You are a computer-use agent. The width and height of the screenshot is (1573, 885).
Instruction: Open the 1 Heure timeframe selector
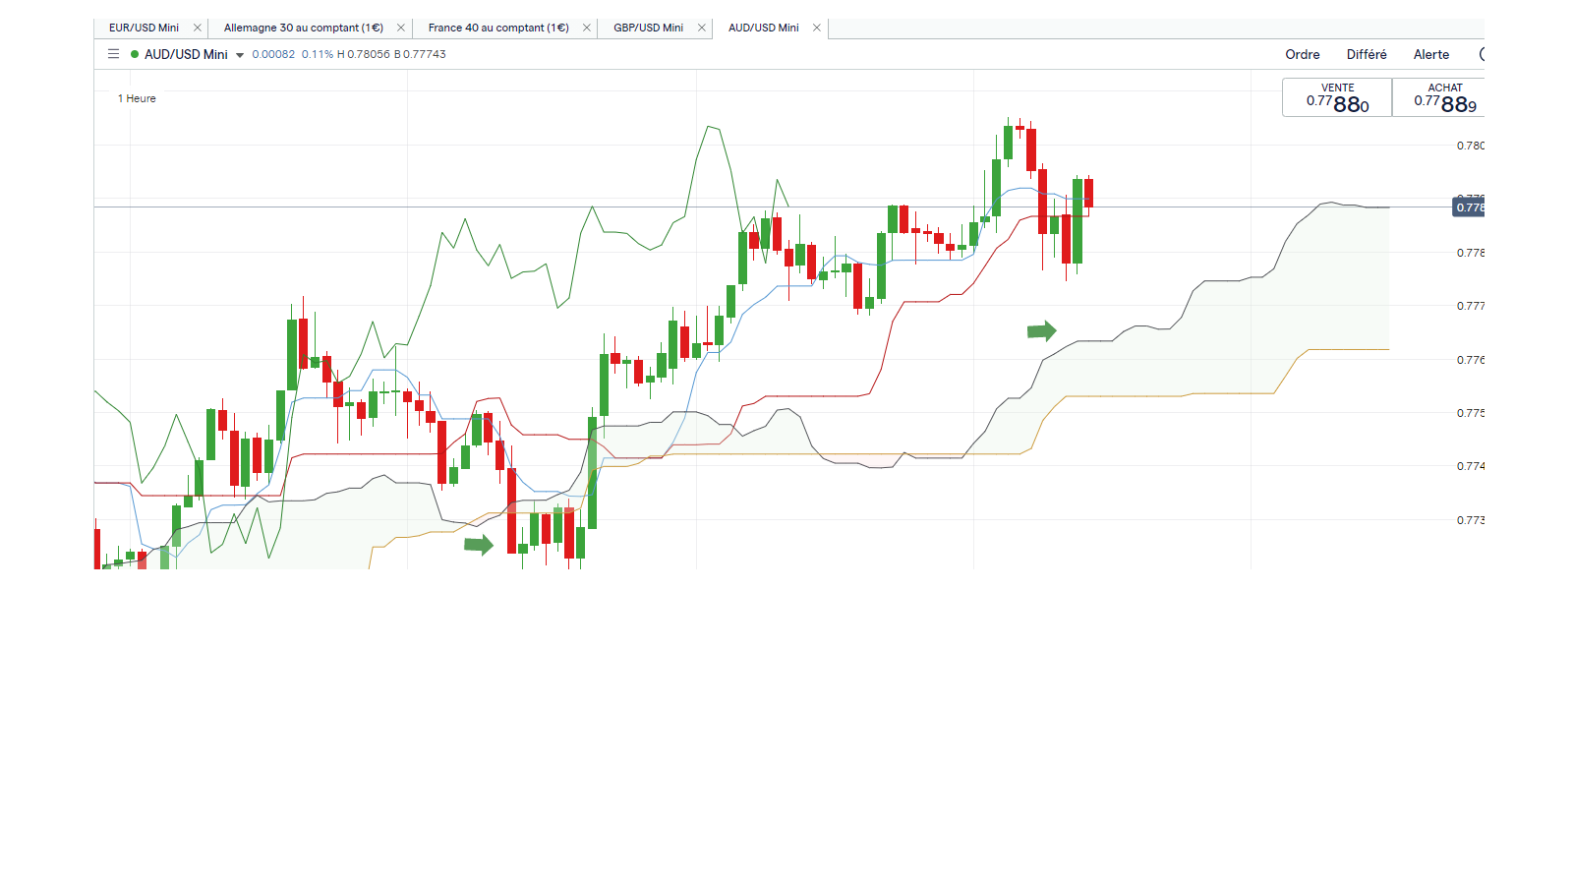point(137,98)
